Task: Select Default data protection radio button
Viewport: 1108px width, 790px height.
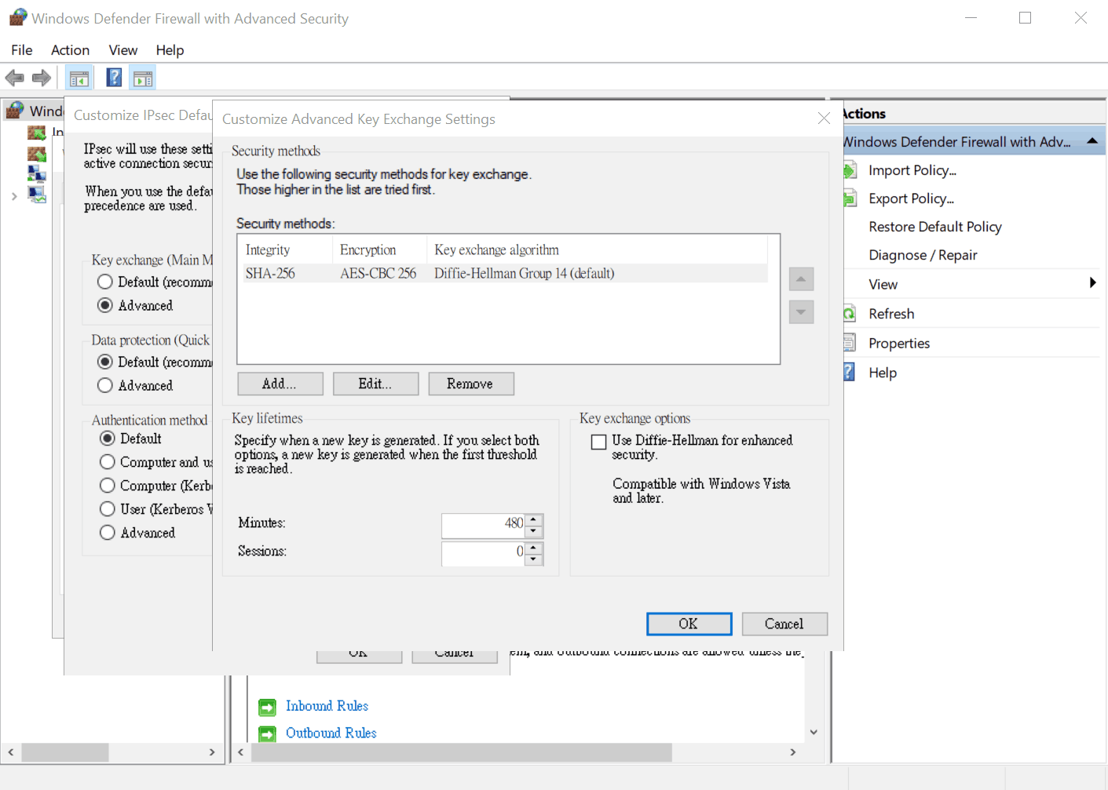Action: tap(105, 362)
